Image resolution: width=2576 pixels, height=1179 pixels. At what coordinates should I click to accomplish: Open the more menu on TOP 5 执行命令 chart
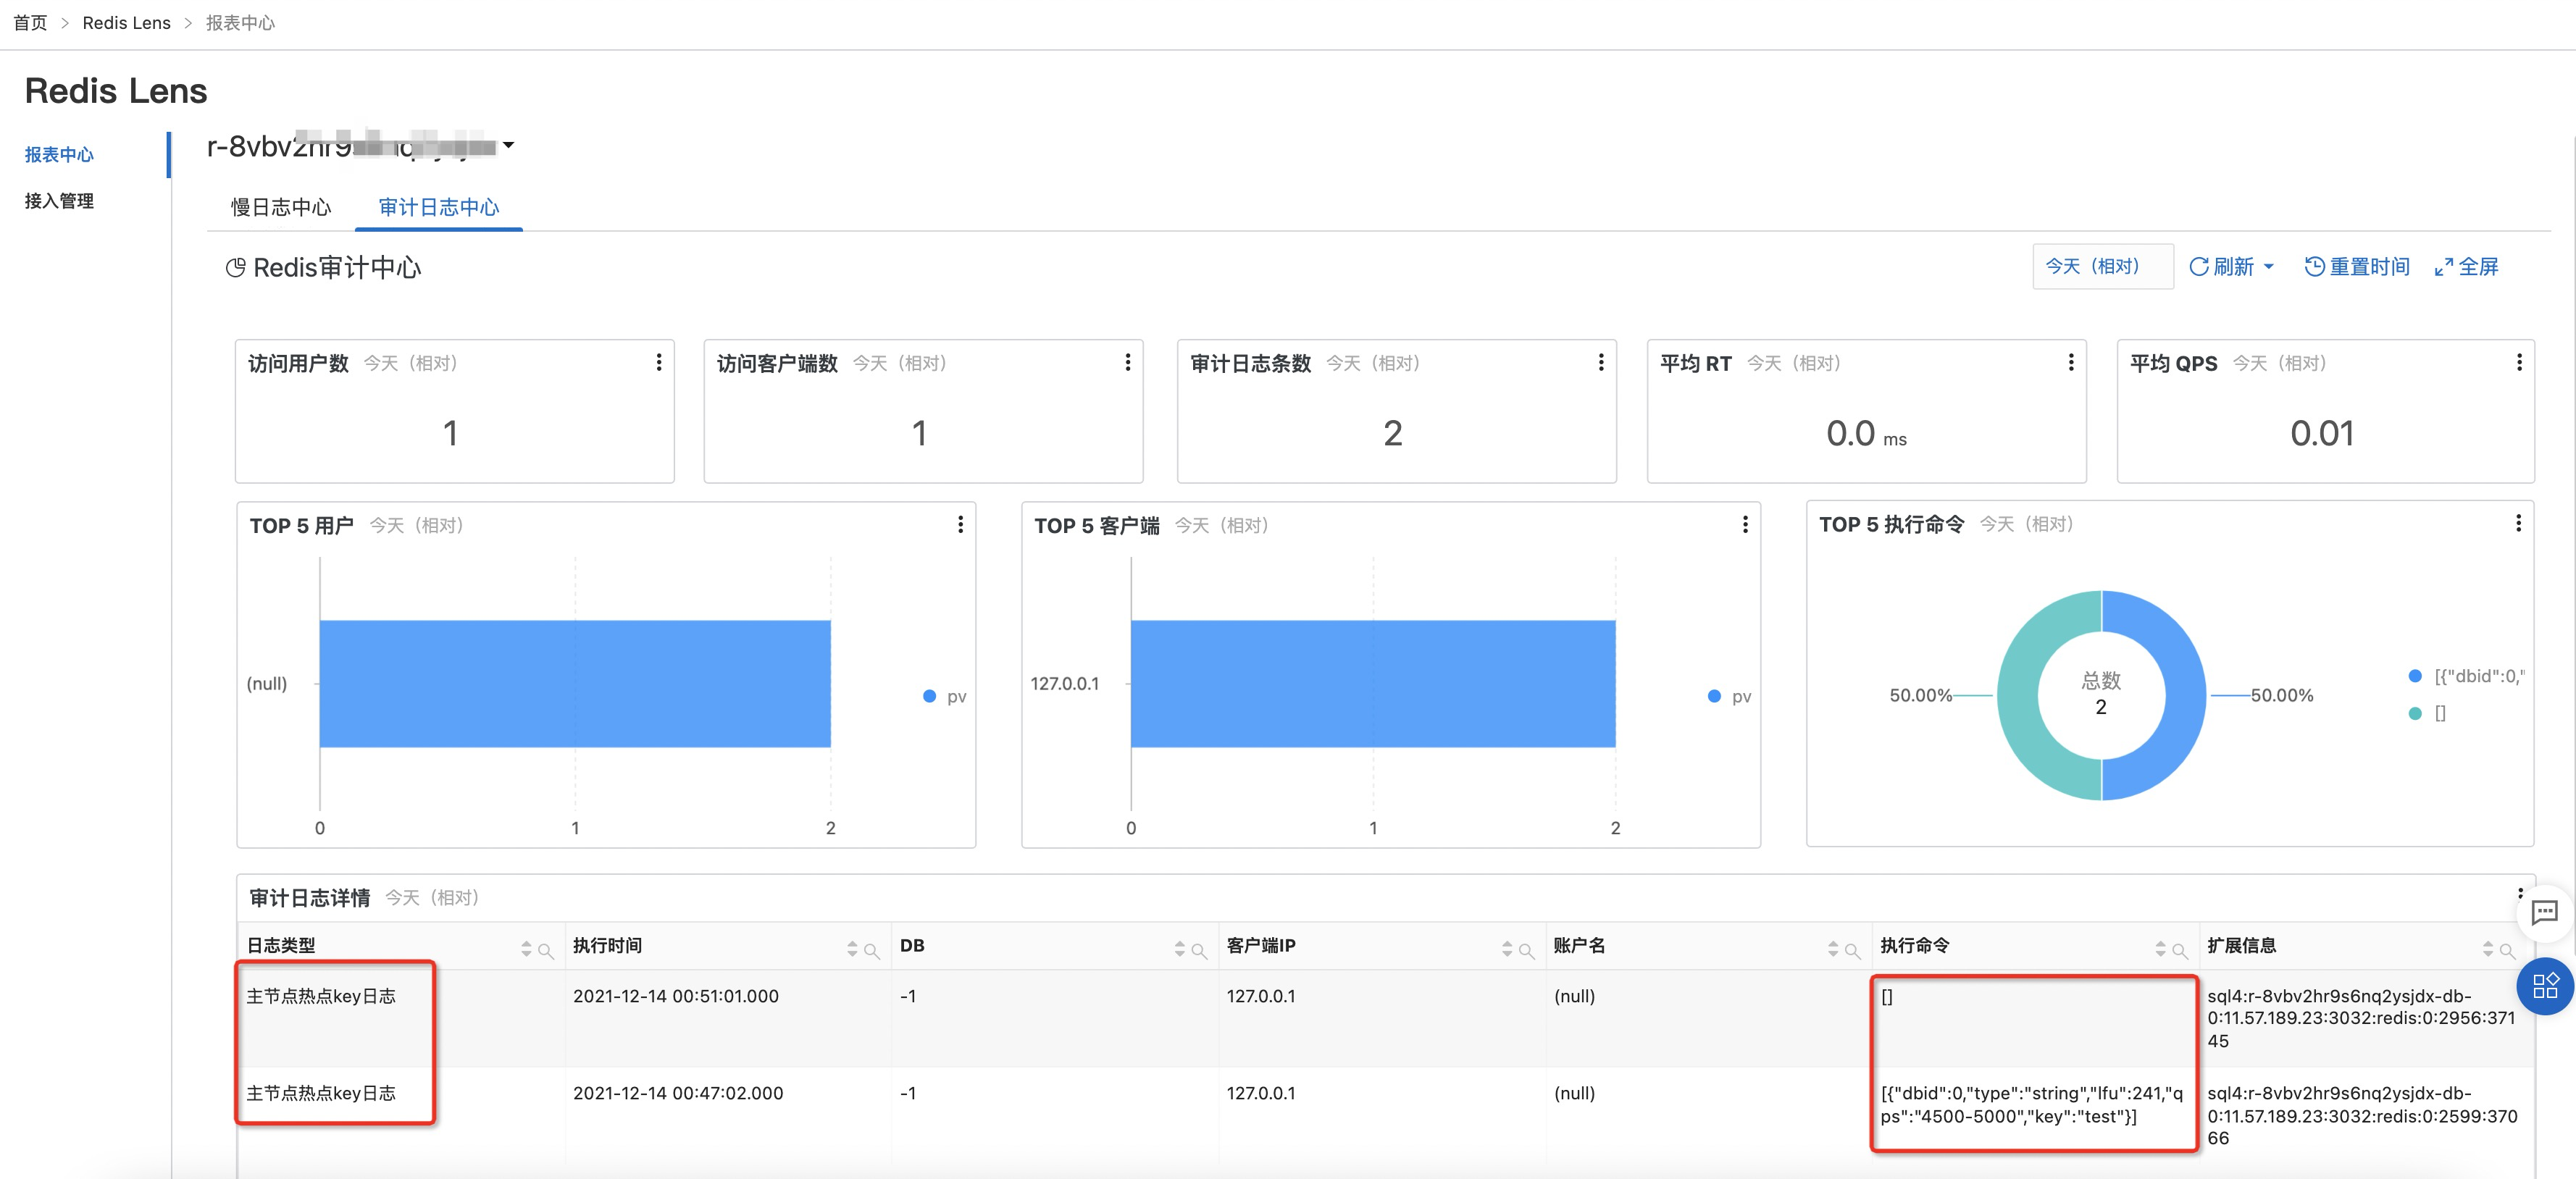point(2517,522)
